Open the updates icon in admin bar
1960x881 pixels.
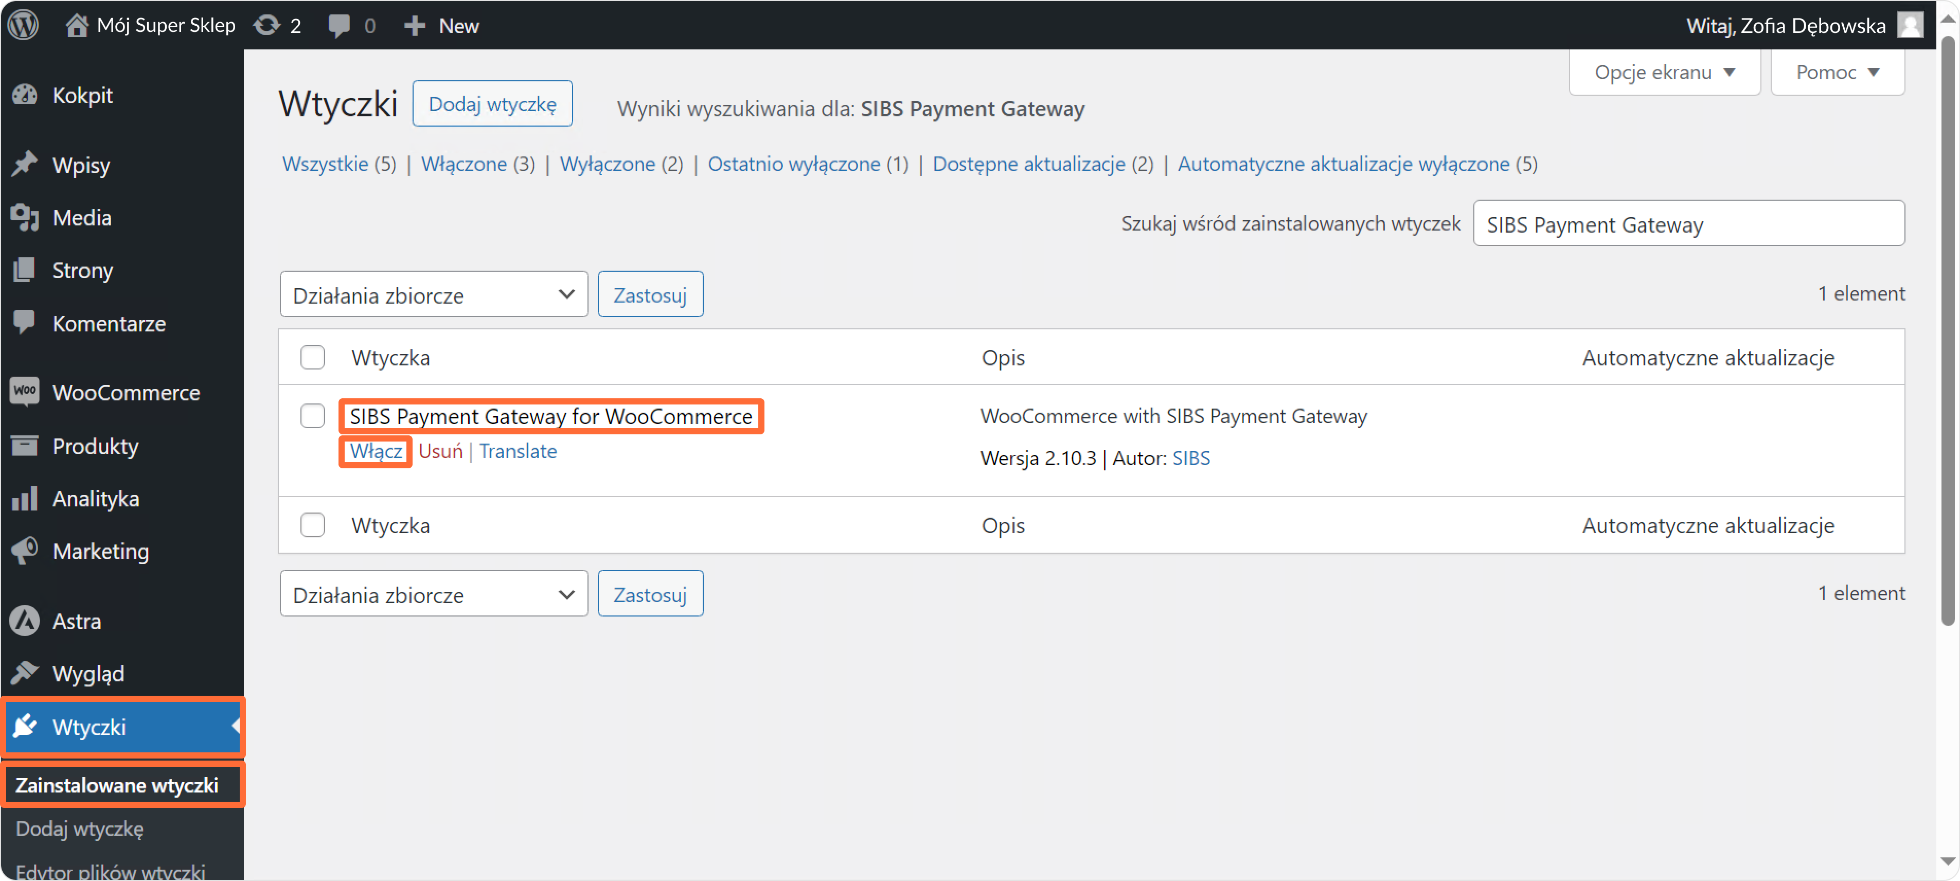(267, 25)
